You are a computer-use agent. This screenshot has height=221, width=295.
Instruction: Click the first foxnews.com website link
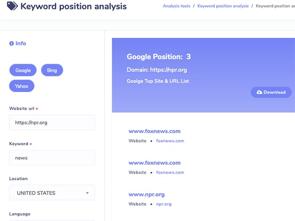click(x=170, y=141)
